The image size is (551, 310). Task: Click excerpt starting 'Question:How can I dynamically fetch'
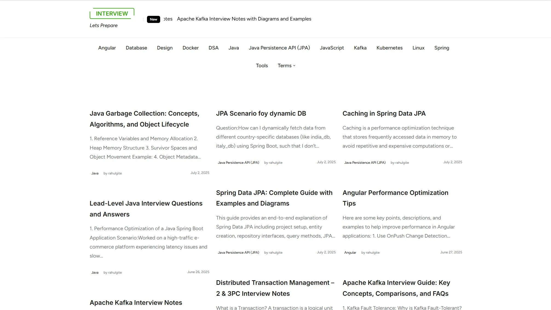273,137
